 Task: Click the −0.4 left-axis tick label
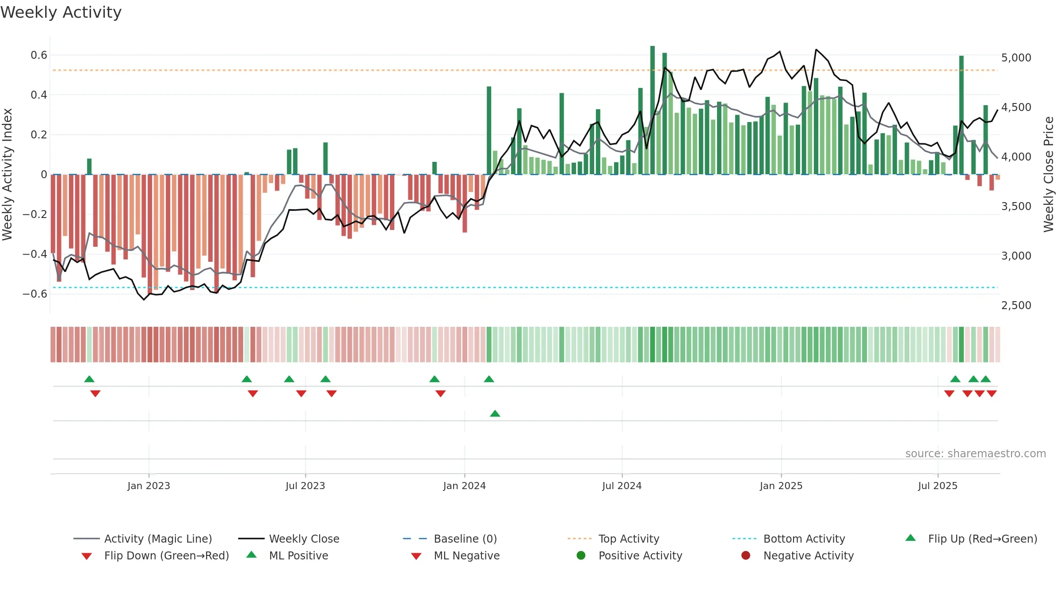35,254
